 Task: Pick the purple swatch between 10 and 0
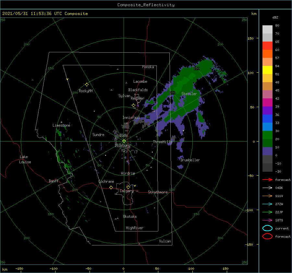(x=267, y=151)
